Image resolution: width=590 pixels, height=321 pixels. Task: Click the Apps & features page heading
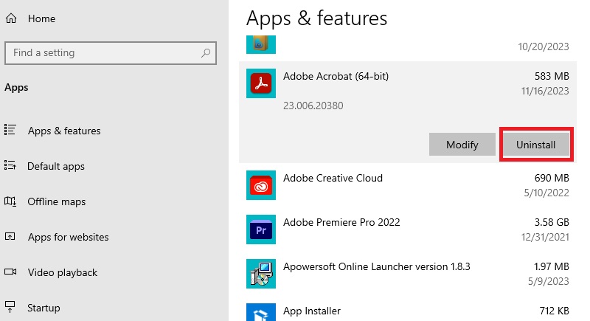pos(316,18)
